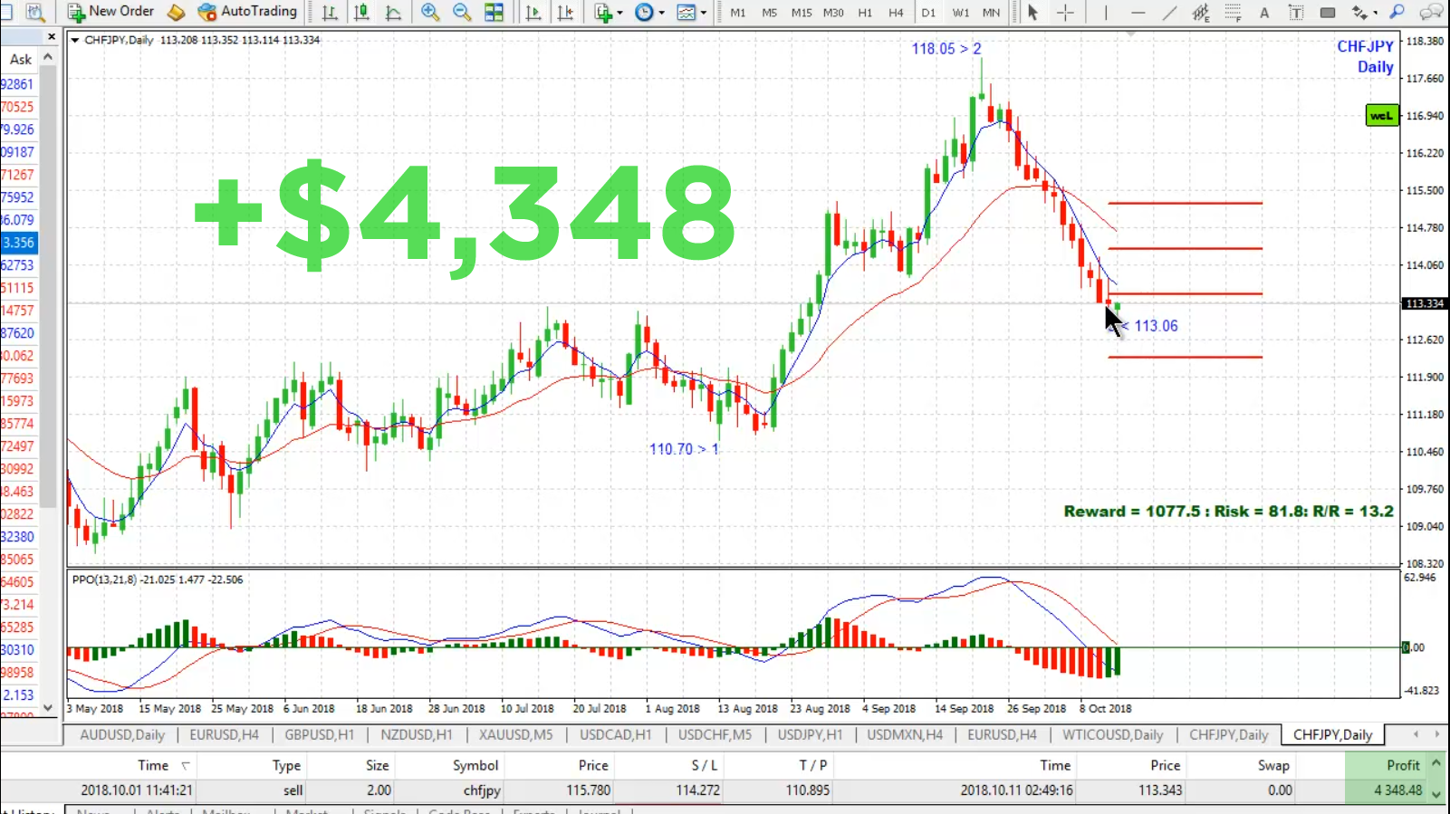
Task: Select the line chart icon
Action: tap(393, 13)
